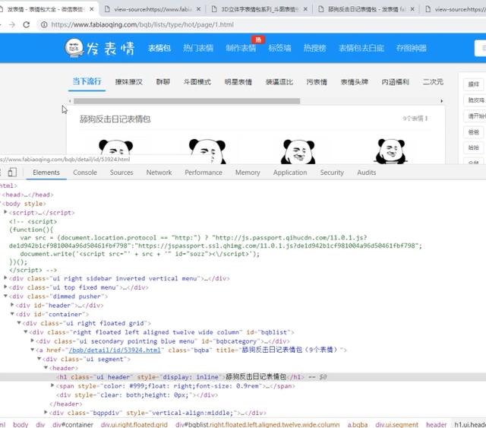Select the 群聊 category tab
This screenshot has width=486, height=428.
click(x=163, y=82)
